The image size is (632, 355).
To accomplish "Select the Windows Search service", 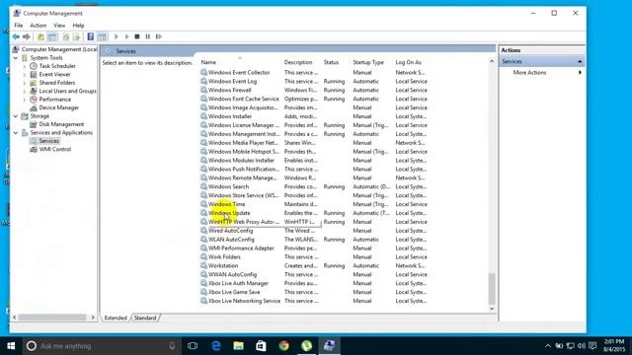I will pos(228,186).
